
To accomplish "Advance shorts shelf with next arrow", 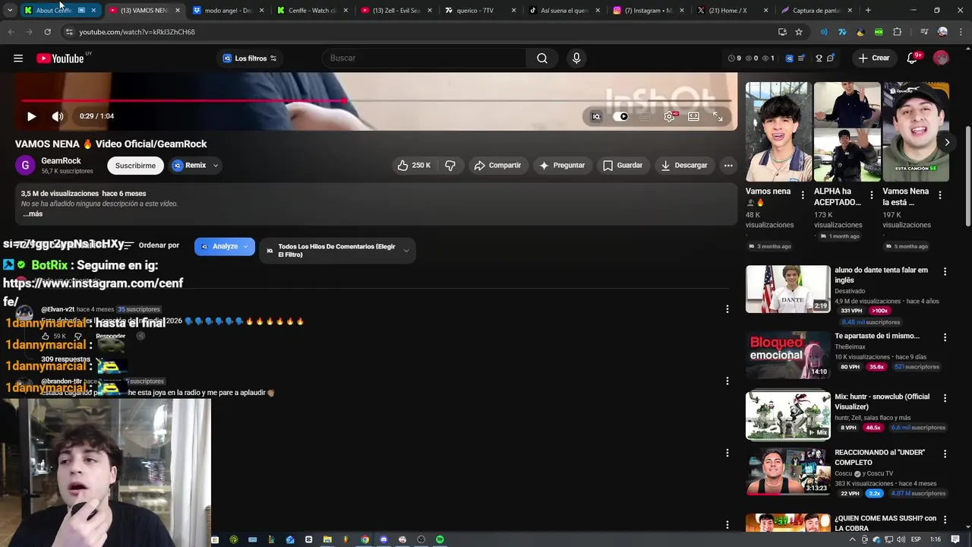I will tap(946, 142).
